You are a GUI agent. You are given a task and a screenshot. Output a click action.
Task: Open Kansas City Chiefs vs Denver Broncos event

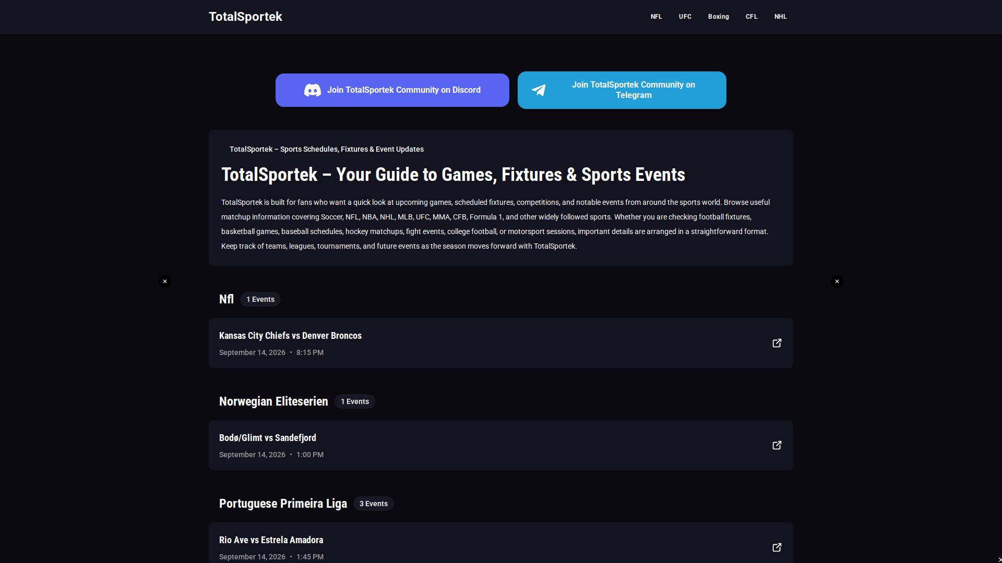click(501, 343)
